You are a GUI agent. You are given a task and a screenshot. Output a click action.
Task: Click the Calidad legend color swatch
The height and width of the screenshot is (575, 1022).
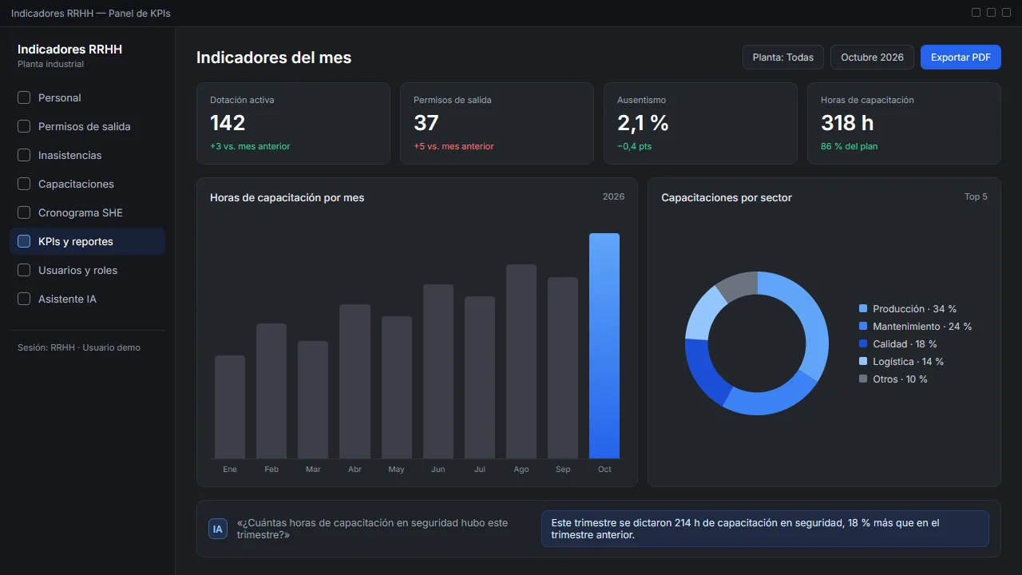pos(863,344)
